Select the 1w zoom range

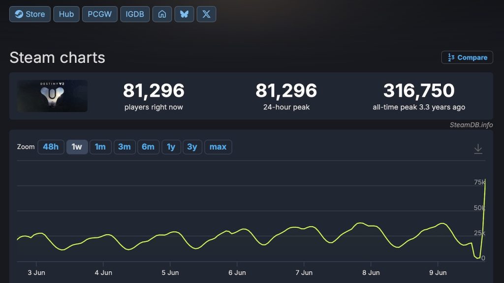77,147
